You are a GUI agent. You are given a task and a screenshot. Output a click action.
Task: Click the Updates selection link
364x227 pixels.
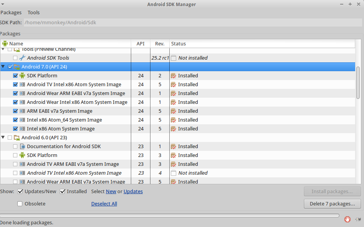pyautogui.click(x=133, y=192)
